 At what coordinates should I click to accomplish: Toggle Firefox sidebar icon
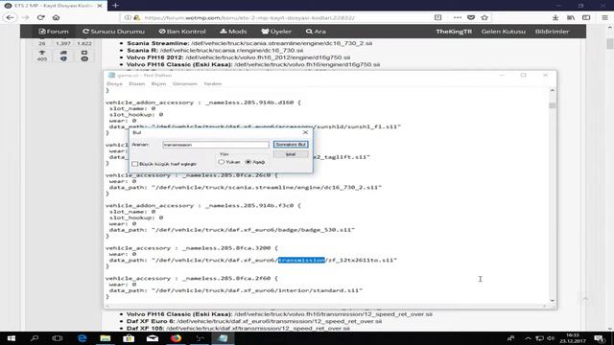[x=586, y=17]
